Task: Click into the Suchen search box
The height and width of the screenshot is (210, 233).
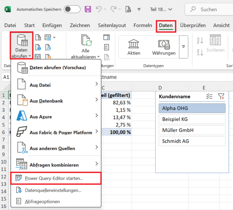Action: (x=209, y=9)
